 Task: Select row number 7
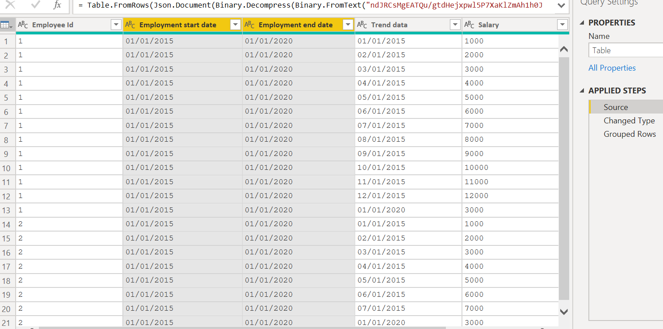click(x=8, y=126)
